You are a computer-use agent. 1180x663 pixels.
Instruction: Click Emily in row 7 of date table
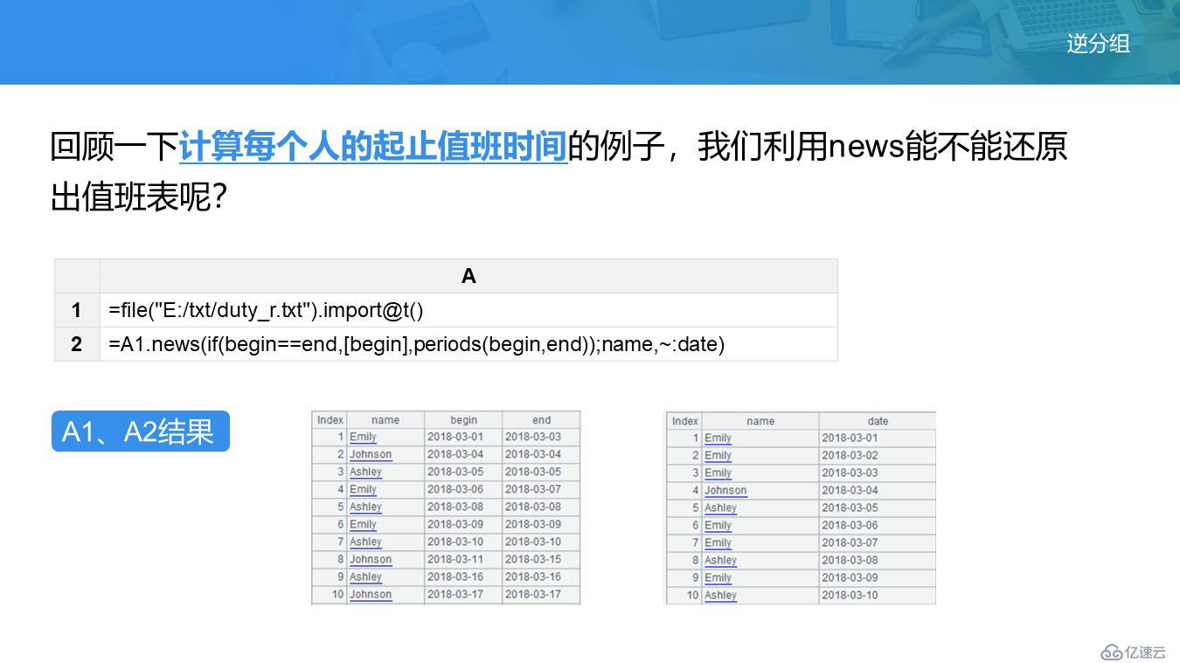(718, 542)
